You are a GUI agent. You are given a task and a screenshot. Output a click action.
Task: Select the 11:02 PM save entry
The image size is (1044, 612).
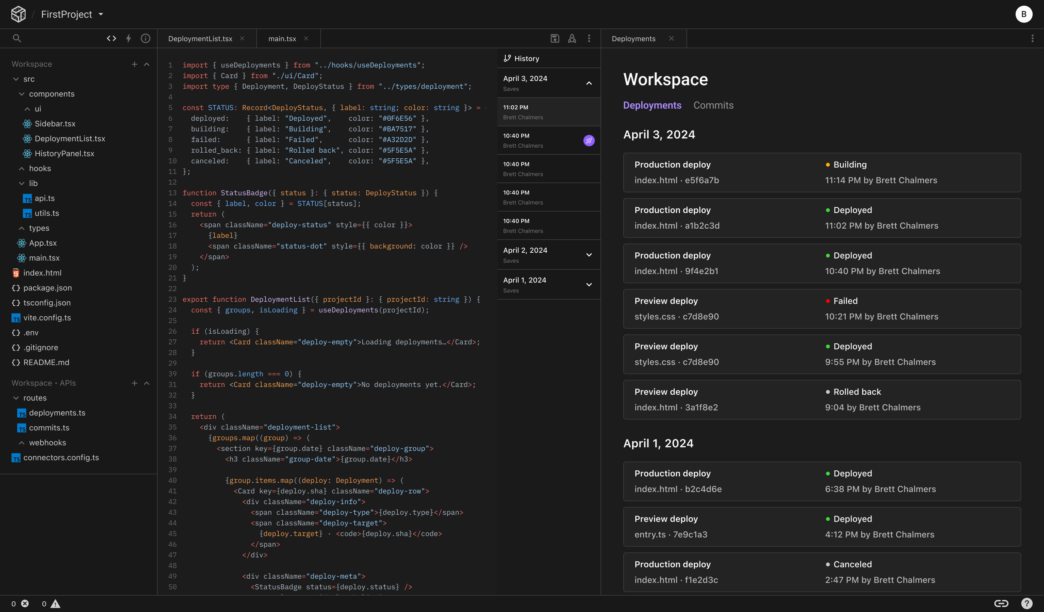(549, 112)
